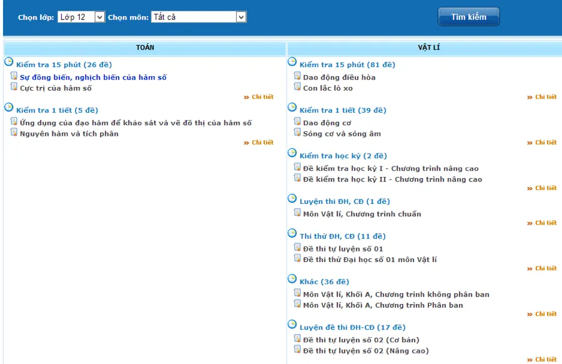Click the document icon beside "Đề thi tự luyện số 01"
This screenshot has width=562, height=364.
click(x=297, y=248)
